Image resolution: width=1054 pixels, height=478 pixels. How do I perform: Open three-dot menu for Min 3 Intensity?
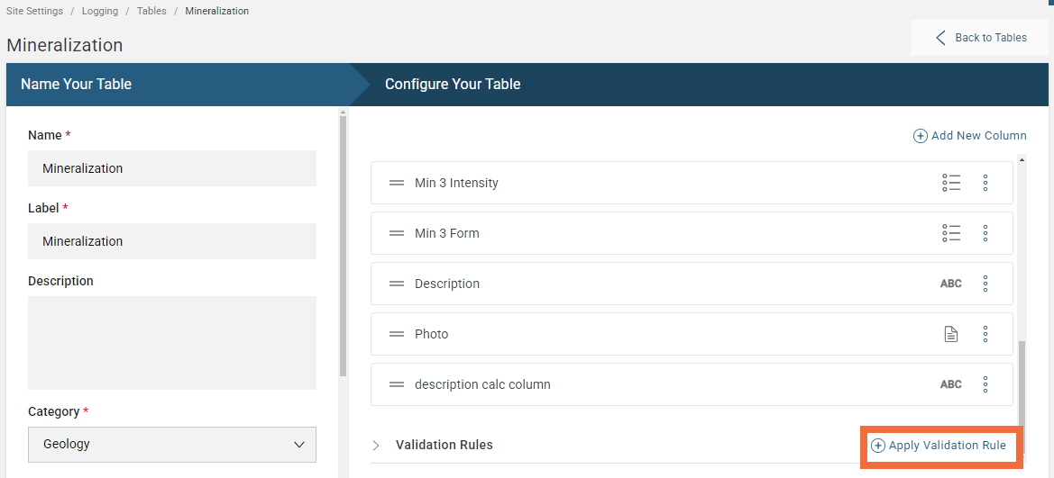pyautogui.click(x=985, y=183)
